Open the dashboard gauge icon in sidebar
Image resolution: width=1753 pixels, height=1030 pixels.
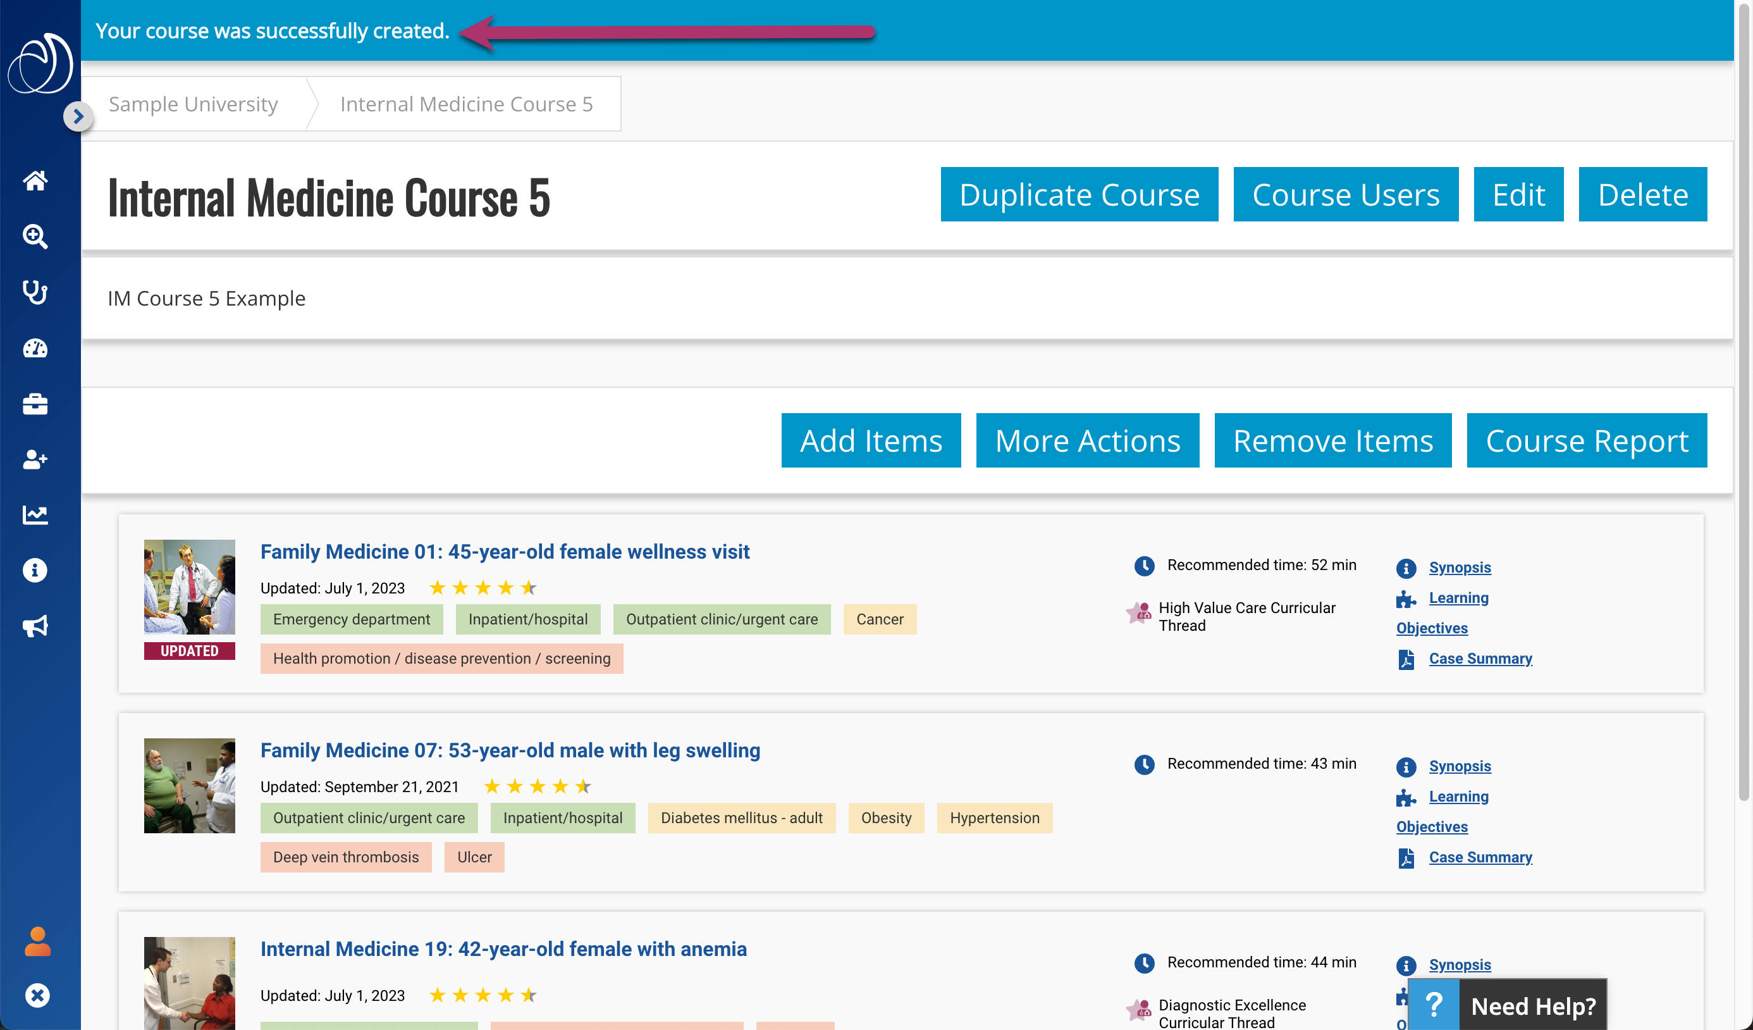(x=35, y=348)
